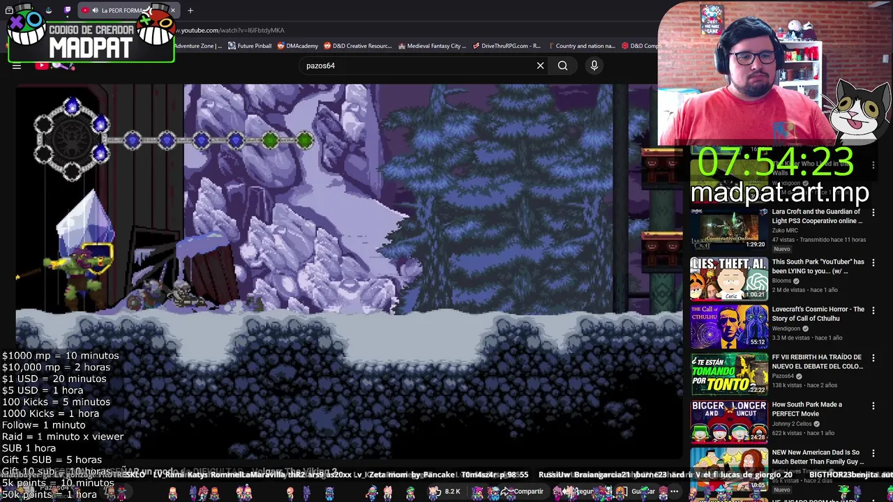The image size is (893, 502).
Task: Open options for the New American Dad video
Action: pyautogui.click(x=873, y=453)
